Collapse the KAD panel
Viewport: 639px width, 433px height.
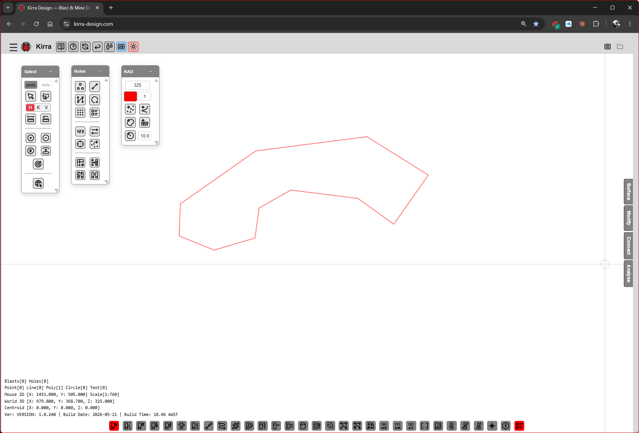(150, 72)
